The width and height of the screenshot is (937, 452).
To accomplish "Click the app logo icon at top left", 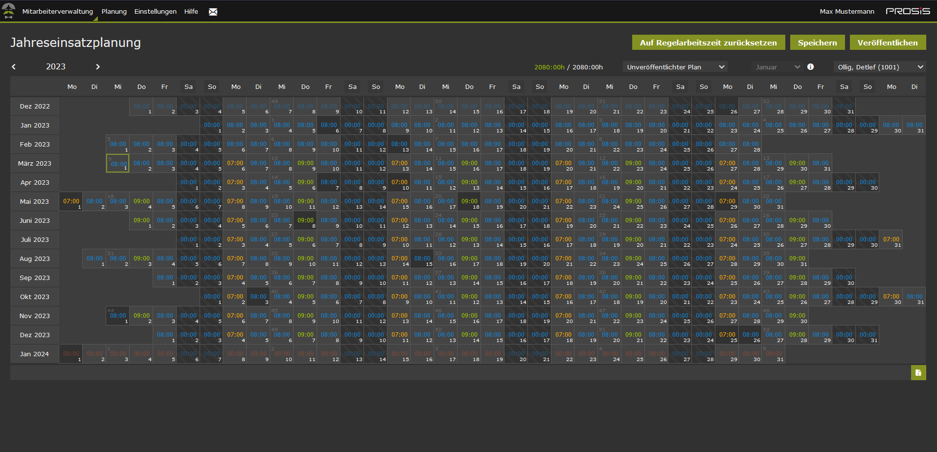I will tap(8, 11).
